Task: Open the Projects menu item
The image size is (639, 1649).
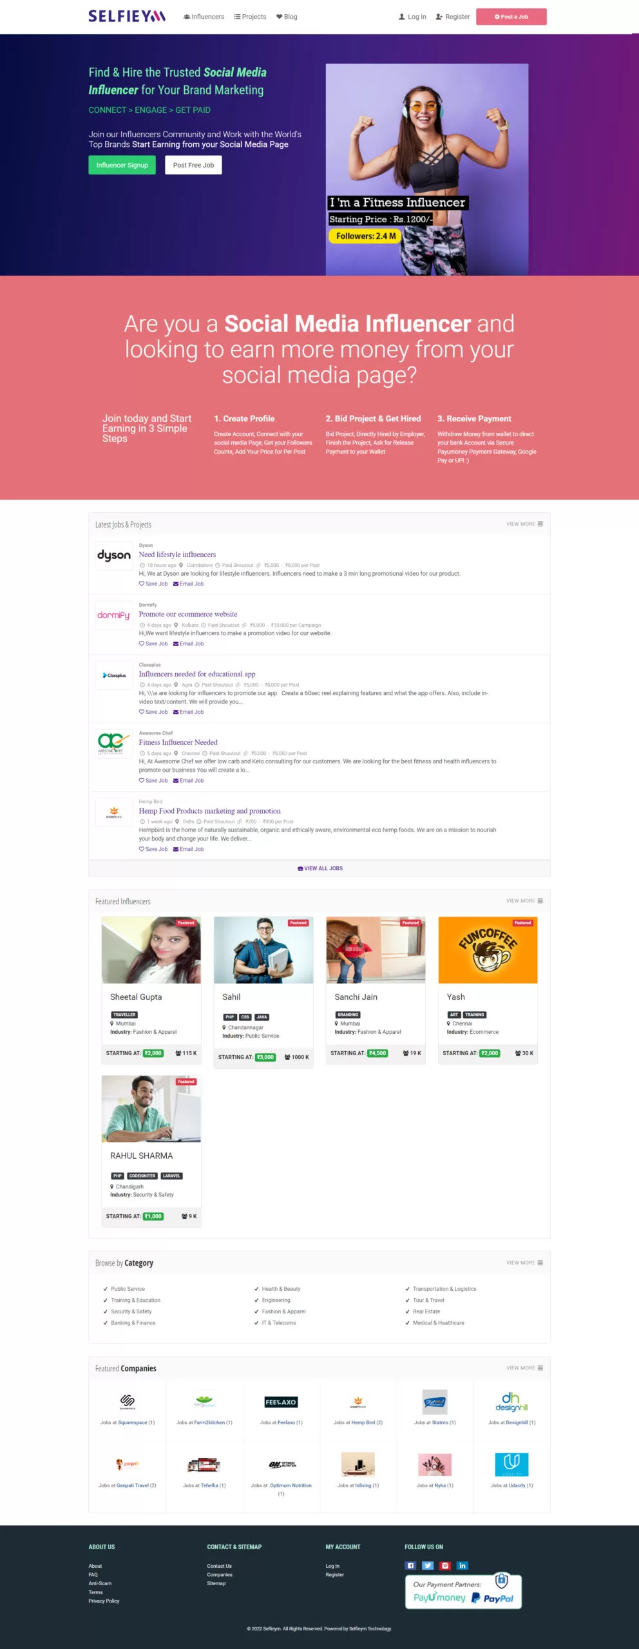Action: pos(250,17)
